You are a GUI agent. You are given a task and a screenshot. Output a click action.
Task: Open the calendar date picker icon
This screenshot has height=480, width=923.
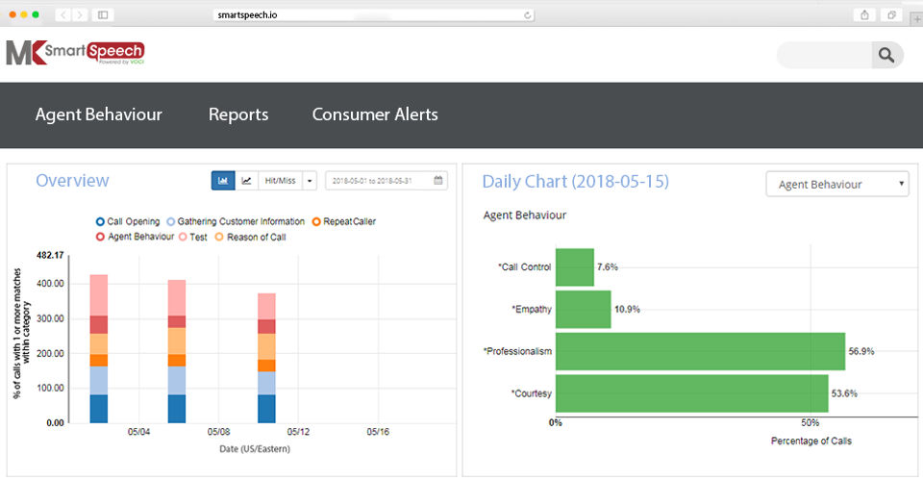[438, 180]
